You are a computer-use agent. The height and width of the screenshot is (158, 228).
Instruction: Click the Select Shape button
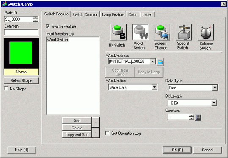point(22,80)
